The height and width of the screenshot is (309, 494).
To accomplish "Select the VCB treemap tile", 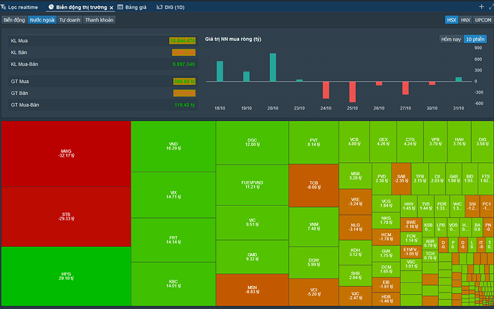I will (354, 142).
